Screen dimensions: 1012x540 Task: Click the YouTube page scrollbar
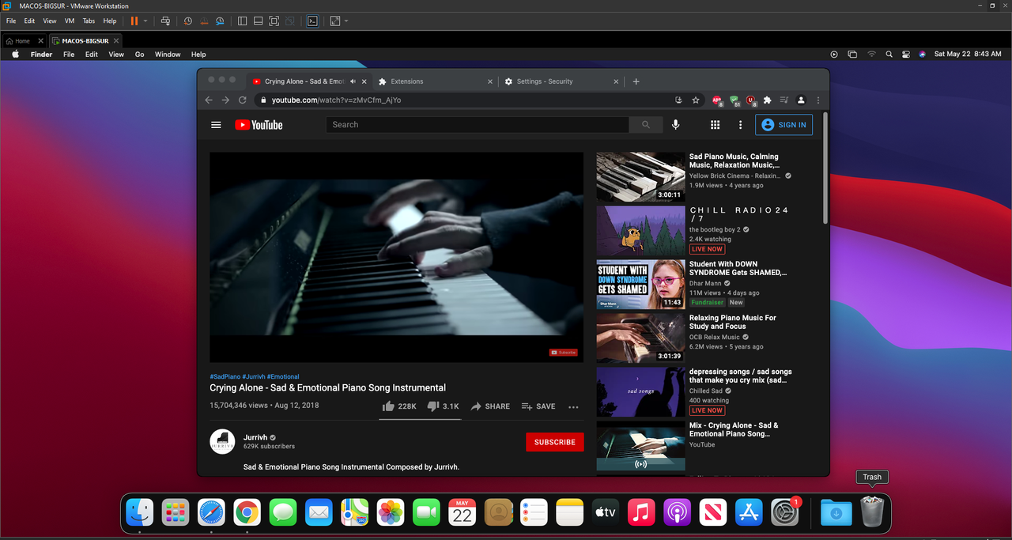pyautogui.click(x=826, y=169)
